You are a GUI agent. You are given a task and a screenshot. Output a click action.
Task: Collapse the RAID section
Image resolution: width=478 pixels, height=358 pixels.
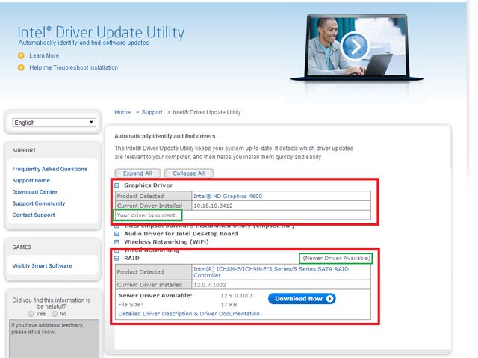click(117, 259)
